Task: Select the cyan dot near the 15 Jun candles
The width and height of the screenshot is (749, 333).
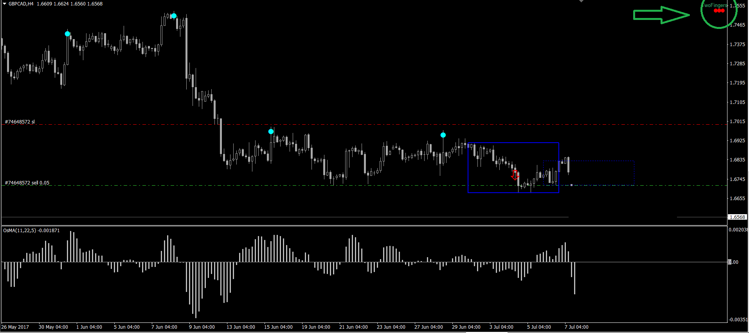Action: pyautogui.click(x=271, y=131)
